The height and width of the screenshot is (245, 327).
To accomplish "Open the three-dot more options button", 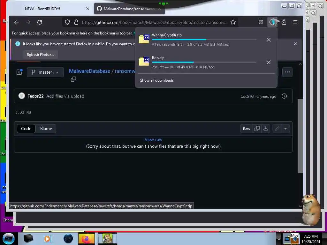I will [x=287, y=72].
